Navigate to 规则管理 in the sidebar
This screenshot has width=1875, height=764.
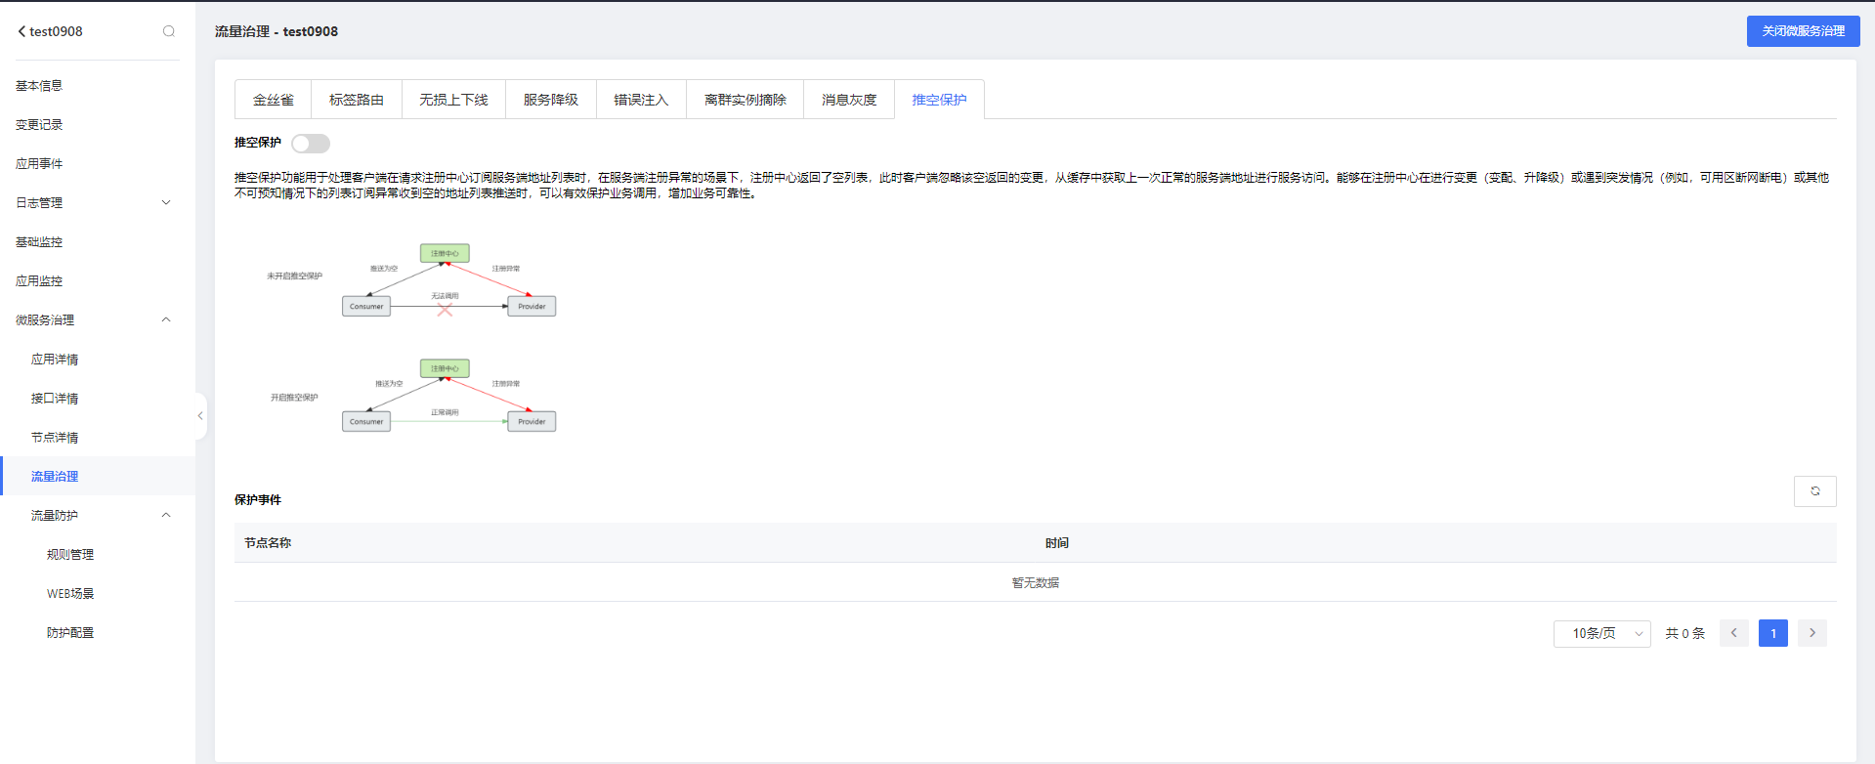point(70,555)
